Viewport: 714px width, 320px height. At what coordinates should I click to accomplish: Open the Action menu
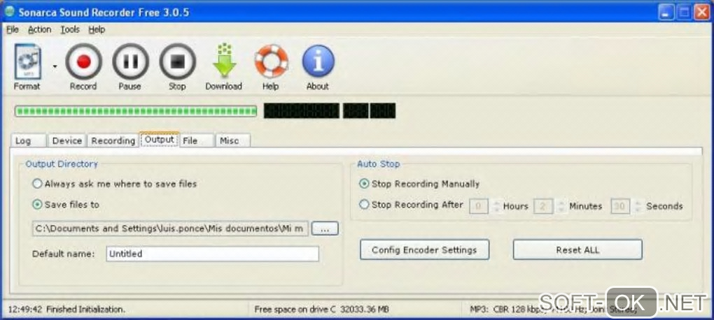coord(40,29)
